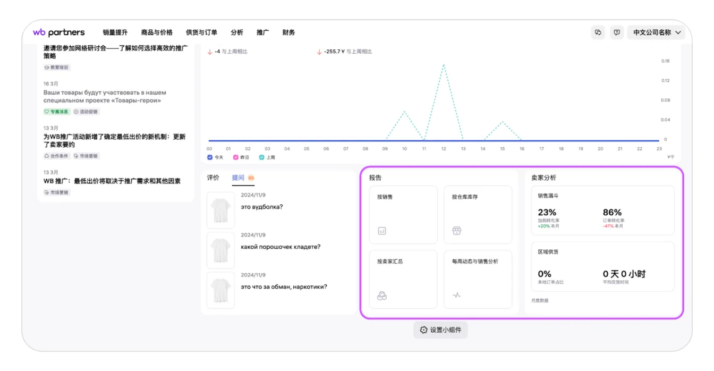Click the warehouse icon in 按仓库库存 card
This screenshot has width=714, height=371.
[x=456, y=231]
